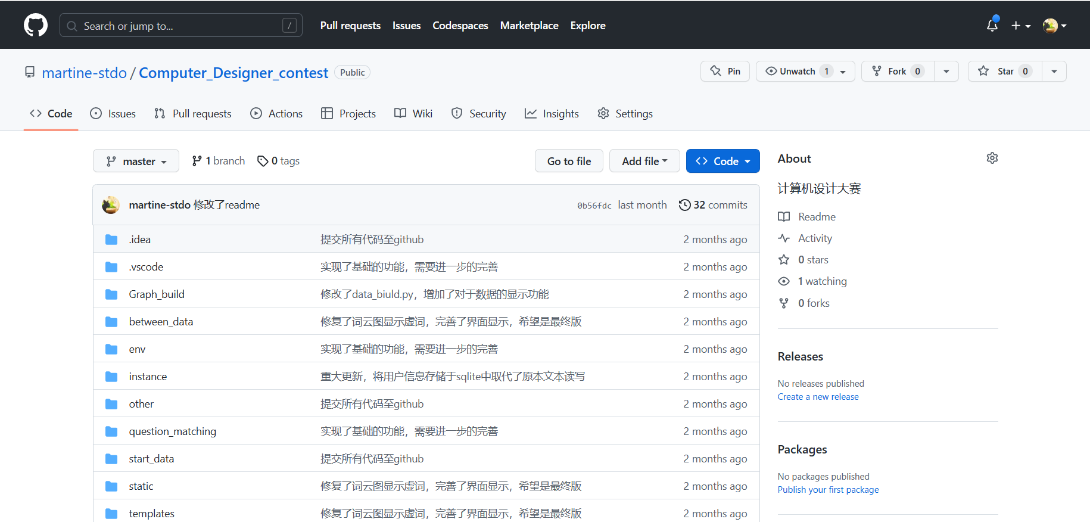The width and height of the screenshot is (1090, 522).
Task: Switch to the Wiki tab
Action: [413, 113]
